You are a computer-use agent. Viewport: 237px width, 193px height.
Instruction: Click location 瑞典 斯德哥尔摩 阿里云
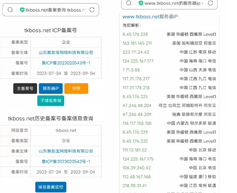[194, 115]
